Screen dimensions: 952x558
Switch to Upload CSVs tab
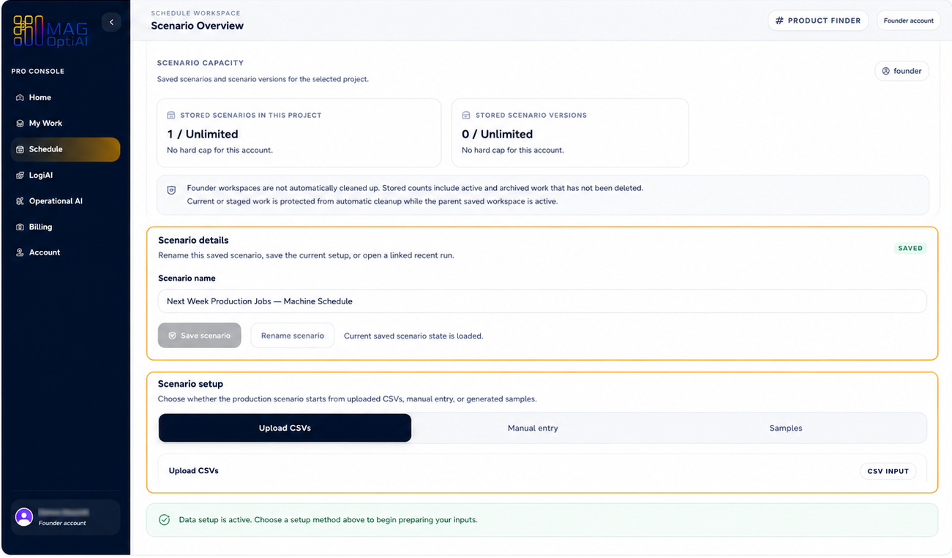coord(285,428)
